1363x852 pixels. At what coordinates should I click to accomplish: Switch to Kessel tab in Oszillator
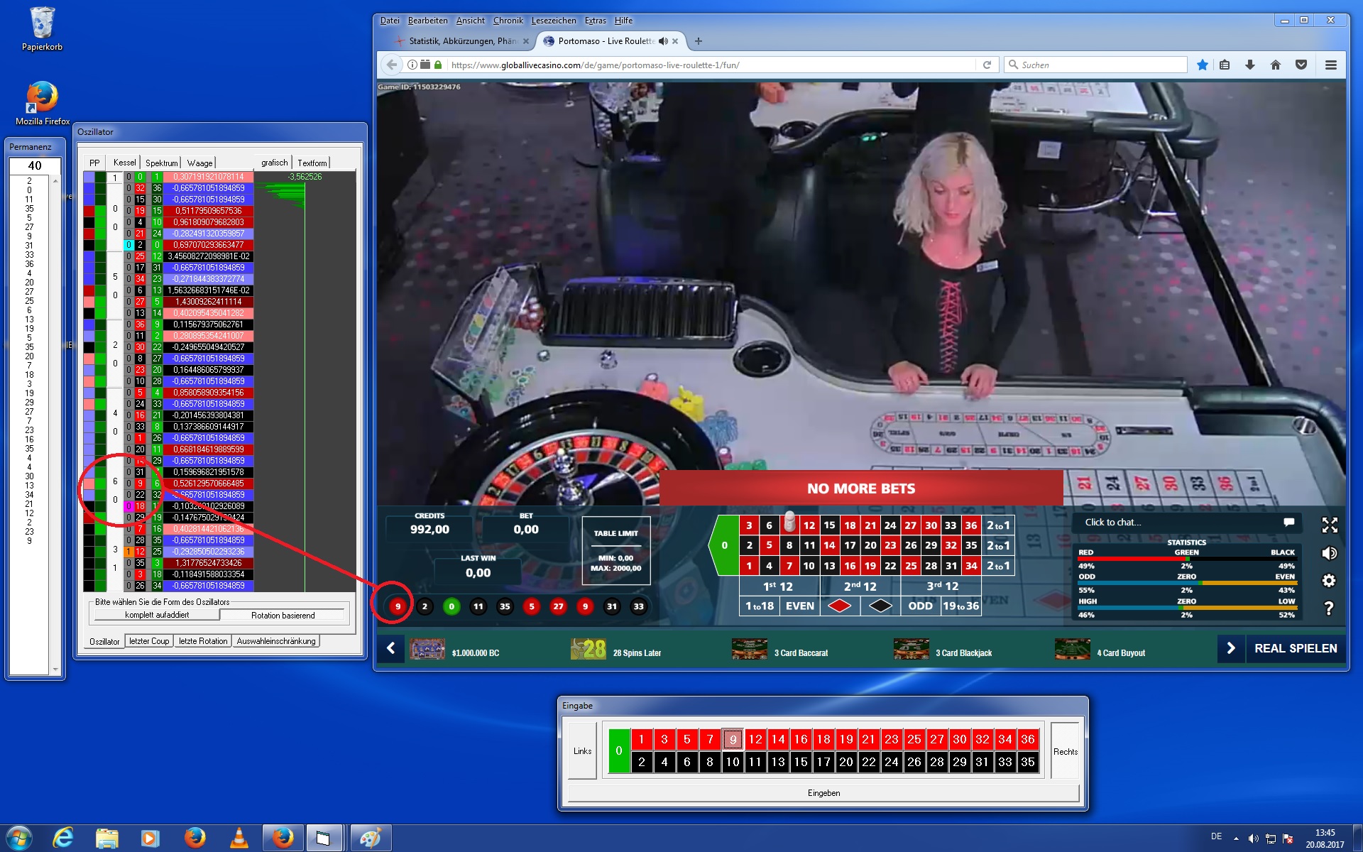point(124,163)
